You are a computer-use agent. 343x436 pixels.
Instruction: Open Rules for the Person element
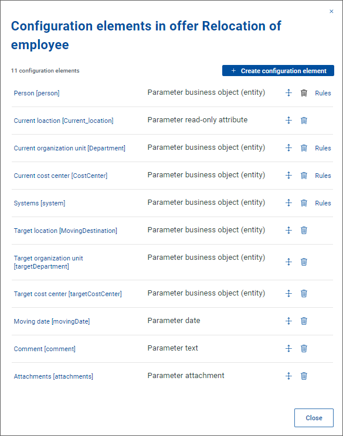click(x=323, y=93)
